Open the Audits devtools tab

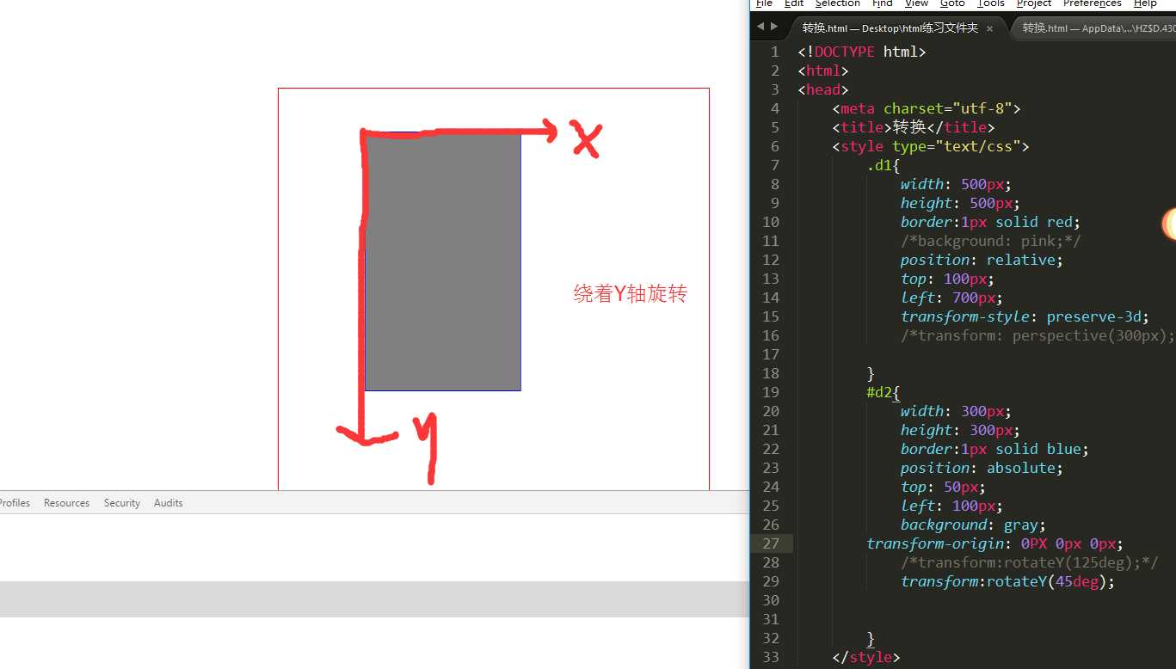[169, 503]
